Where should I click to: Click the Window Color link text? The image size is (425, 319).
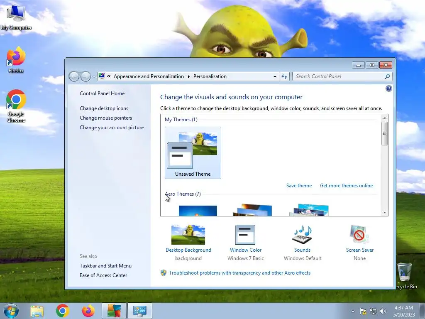tap(246, 250)
